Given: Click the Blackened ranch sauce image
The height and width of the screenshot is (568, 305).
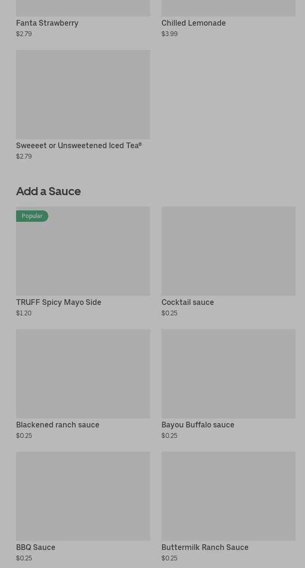Looking at the screenshot, I should [83, 373].
